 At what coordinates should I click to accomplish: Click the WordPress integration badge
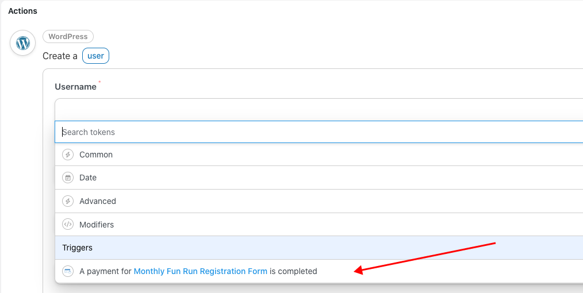point(68,37)
